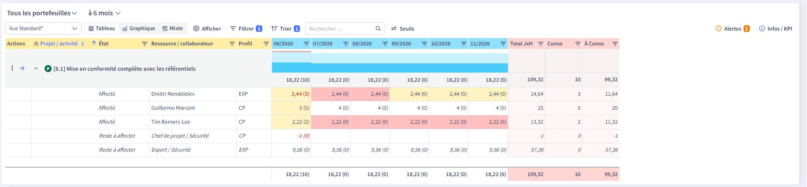Image resolution: width=807 pixels, height=187 pixels.
Task: Select the Tableau view mode
Action: [x=102, y=28]
